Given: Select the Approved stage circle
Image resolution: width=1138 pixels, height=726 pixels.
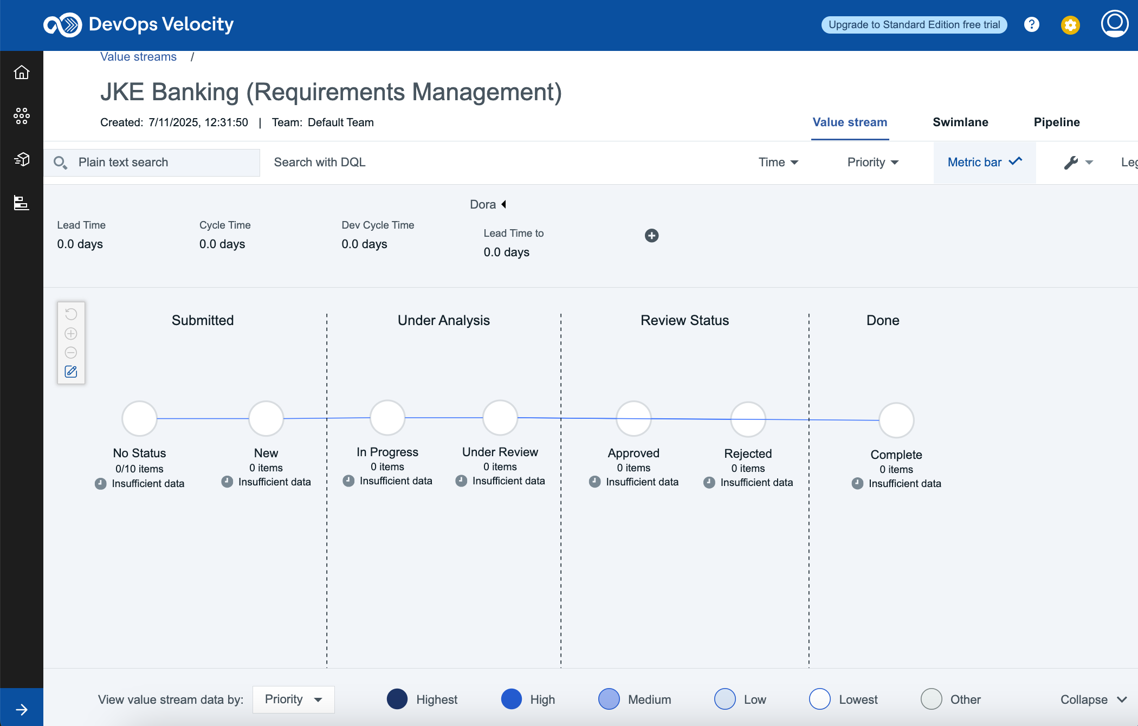Looking at the screenshot, I should [633, 418].
